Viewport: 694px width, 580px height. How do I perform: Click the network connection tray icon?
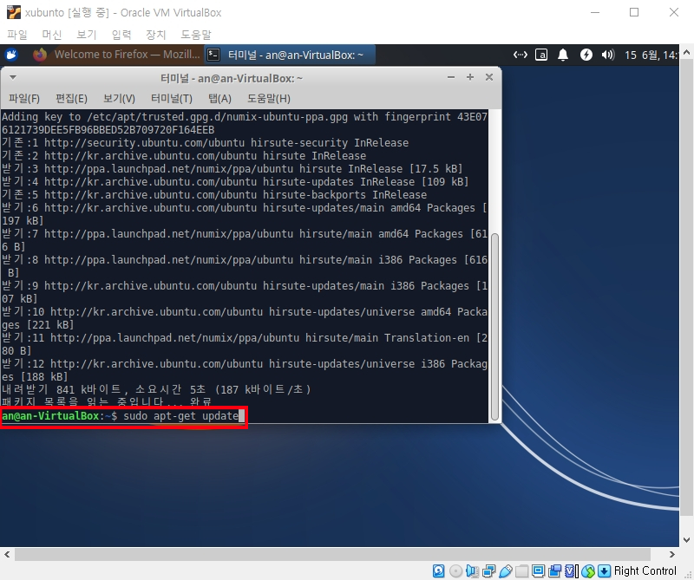coord(520,55)
